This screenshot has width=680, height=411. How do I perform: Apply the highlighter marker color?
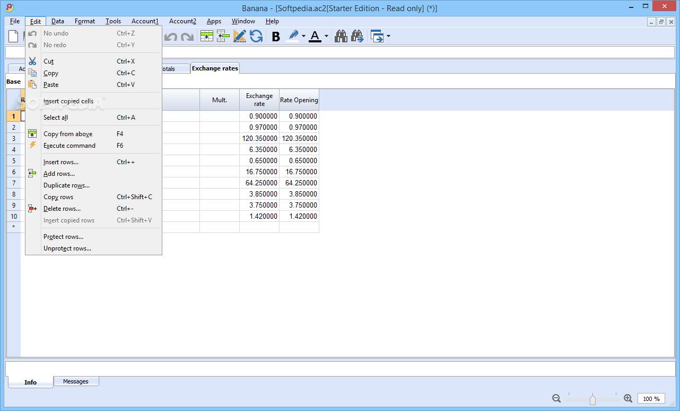tap(293, 37)
